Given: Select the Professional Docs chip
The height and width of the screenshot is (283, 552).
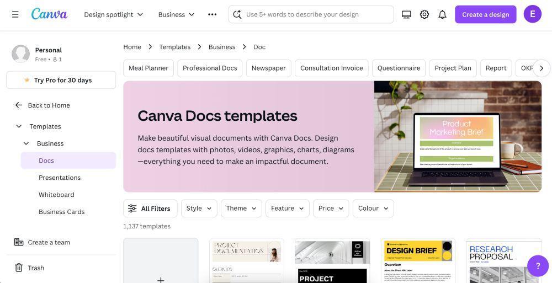Looking at the screenshot, I should [210, 68].
